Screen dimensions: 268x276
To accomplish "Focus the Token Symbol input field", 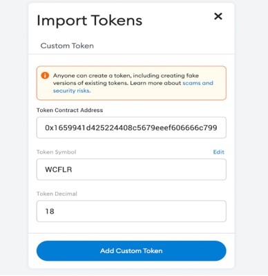I will [x=131, y=169].
